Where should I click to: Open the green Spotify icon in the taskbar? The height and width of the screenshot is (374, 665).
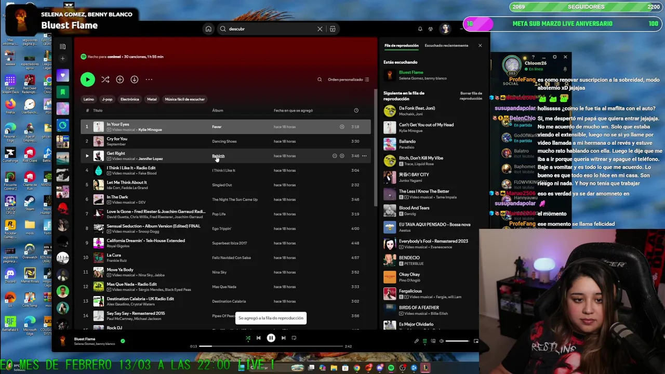click(391, 368)
